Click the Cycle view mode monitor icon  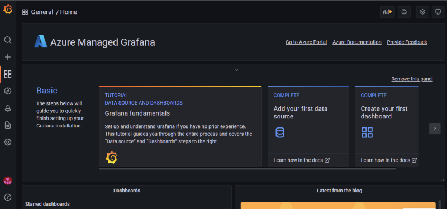click(438, 12)
